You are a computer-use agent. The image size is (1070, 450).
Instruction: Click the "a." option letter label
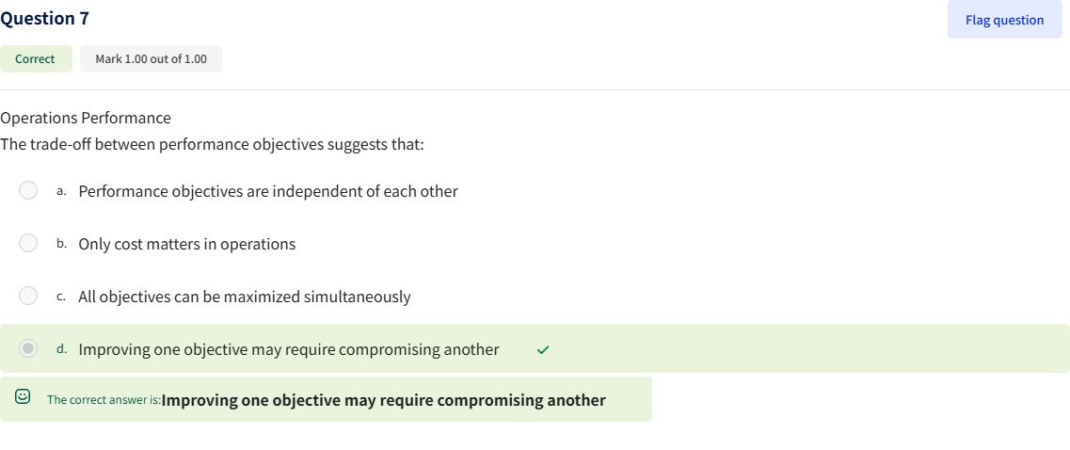point(61,191)
